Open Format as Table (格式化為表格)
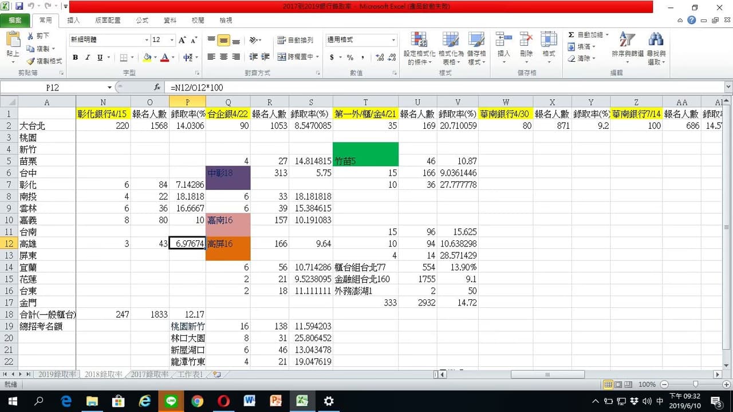The image size is (733, 412). [451, 49]
